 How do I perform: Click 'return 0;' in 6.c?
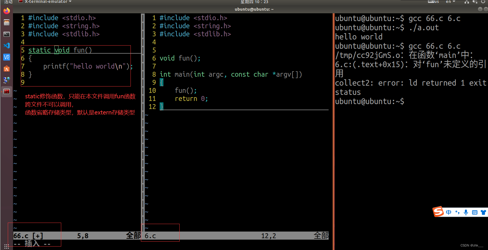point(191,99)
